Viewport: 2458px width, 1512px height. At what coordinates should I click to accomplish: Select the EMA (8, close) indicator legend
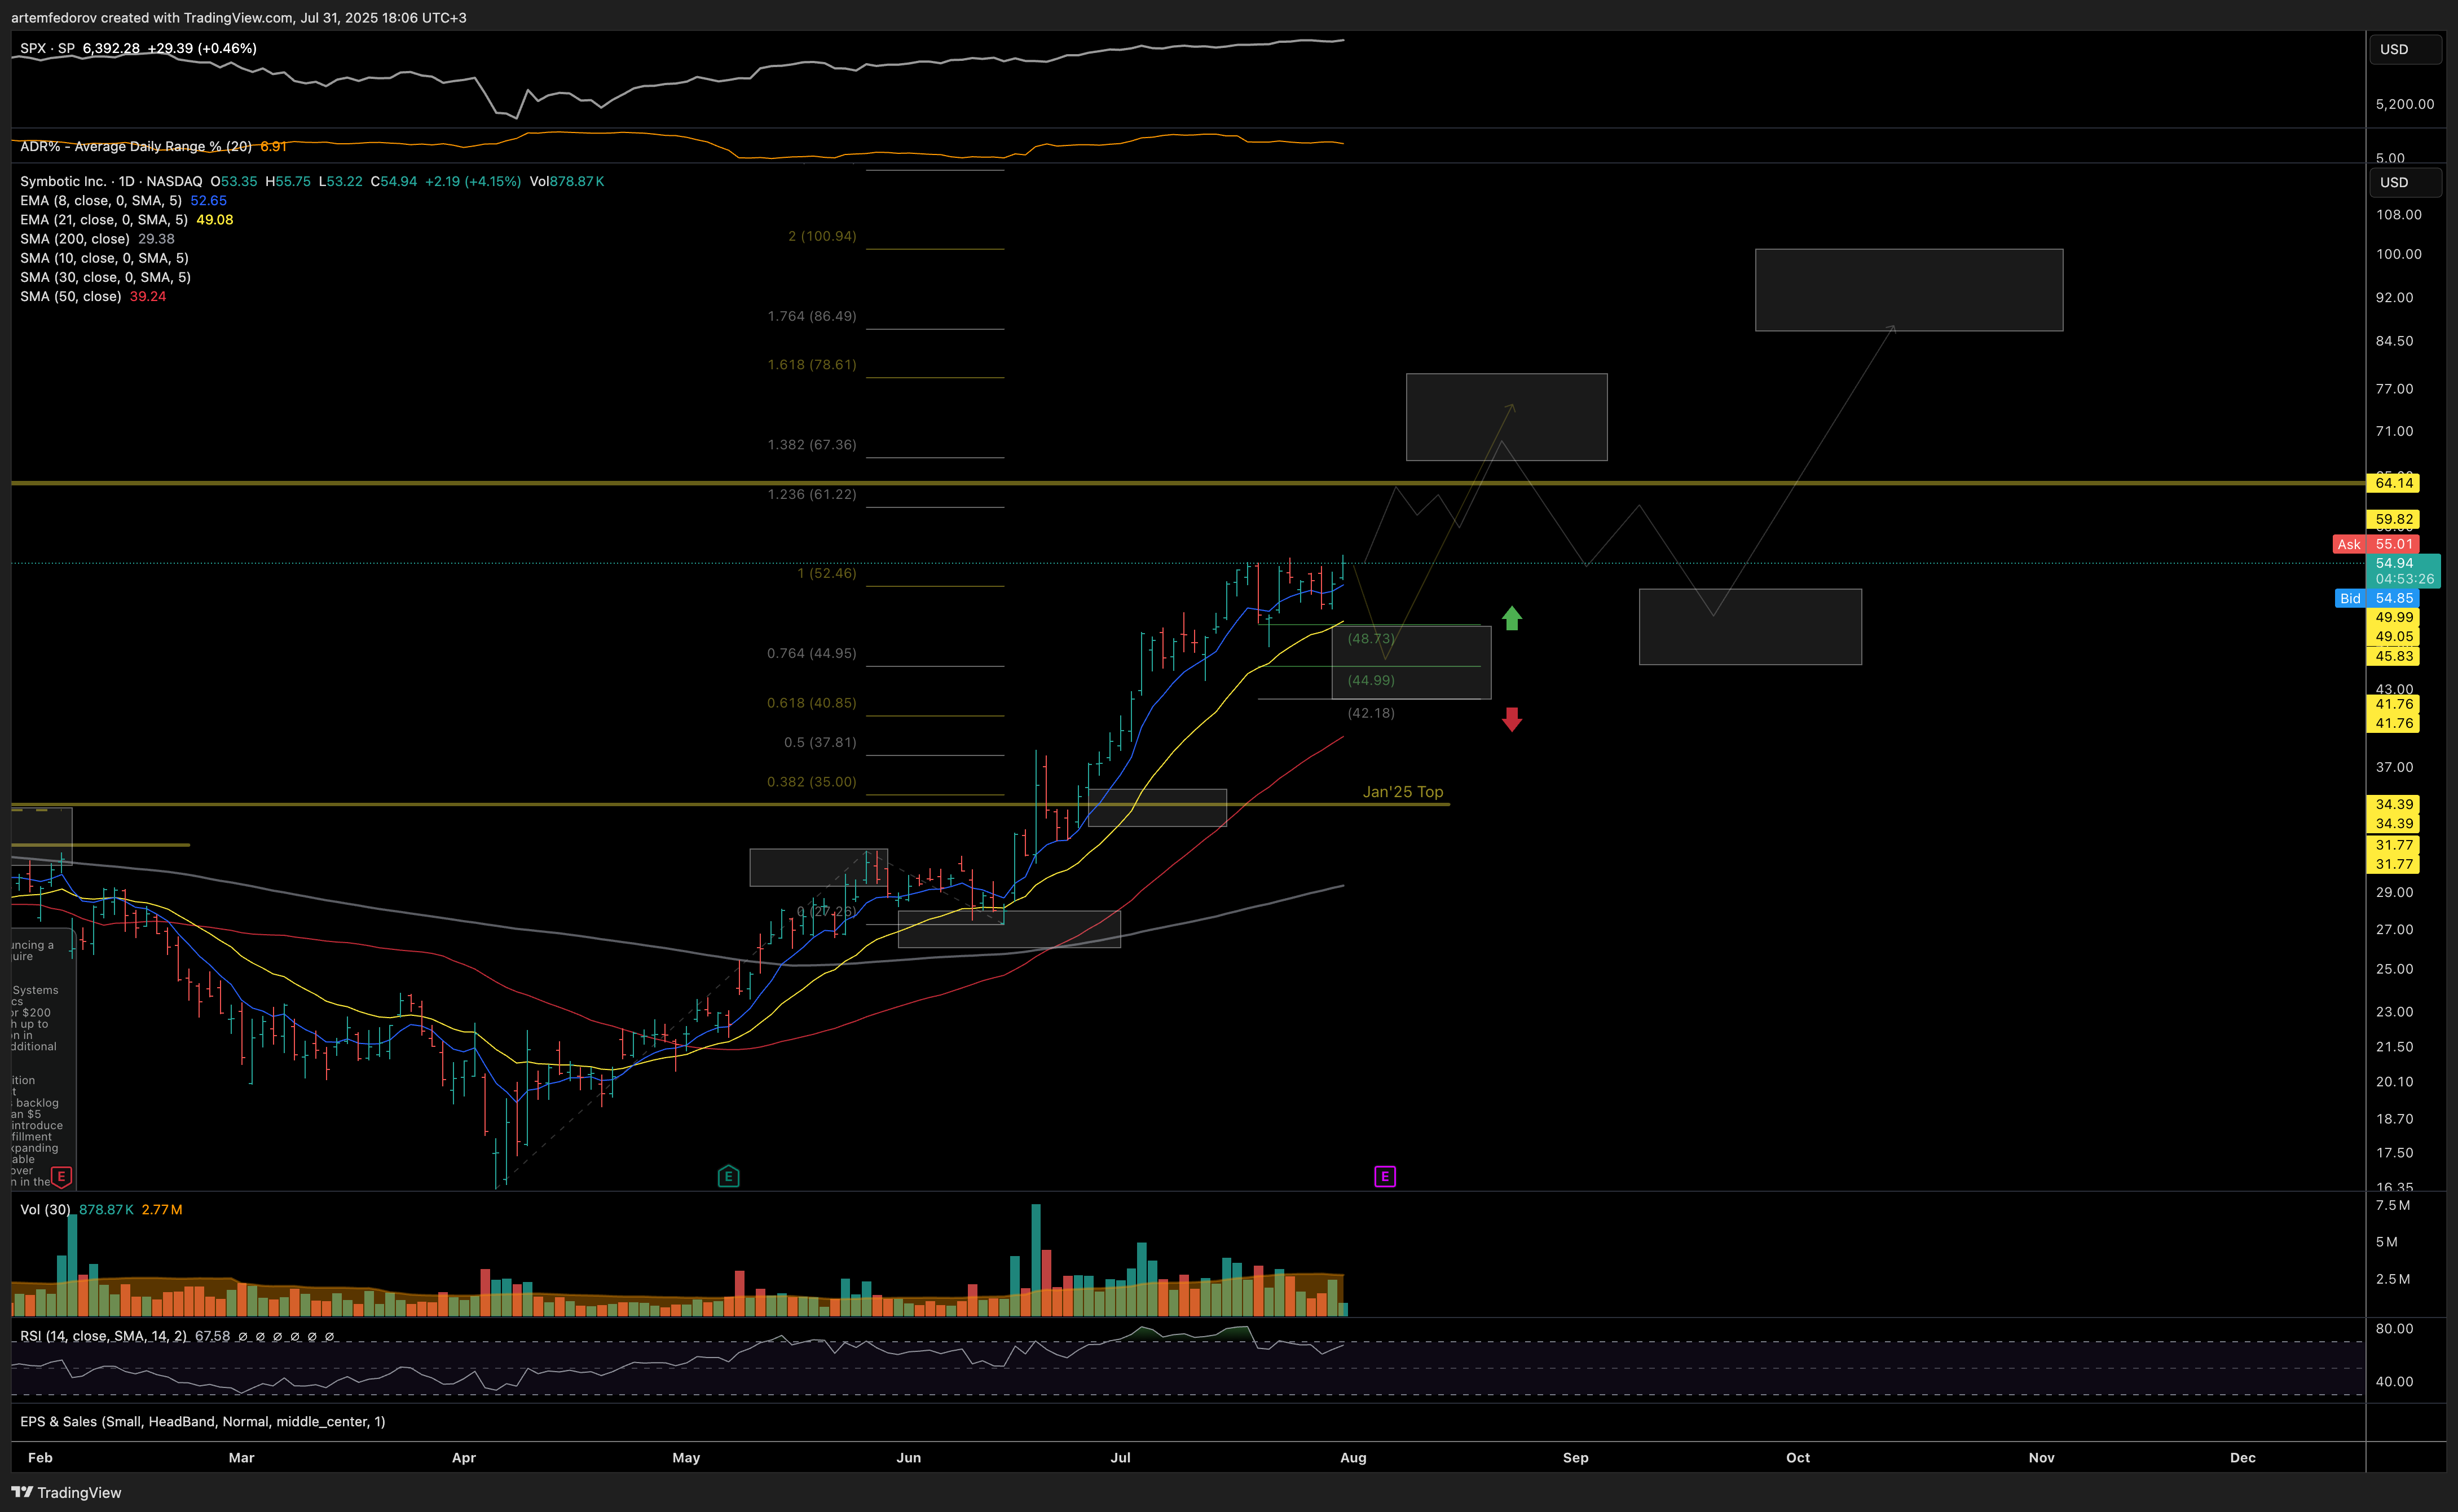coord(101,200)
